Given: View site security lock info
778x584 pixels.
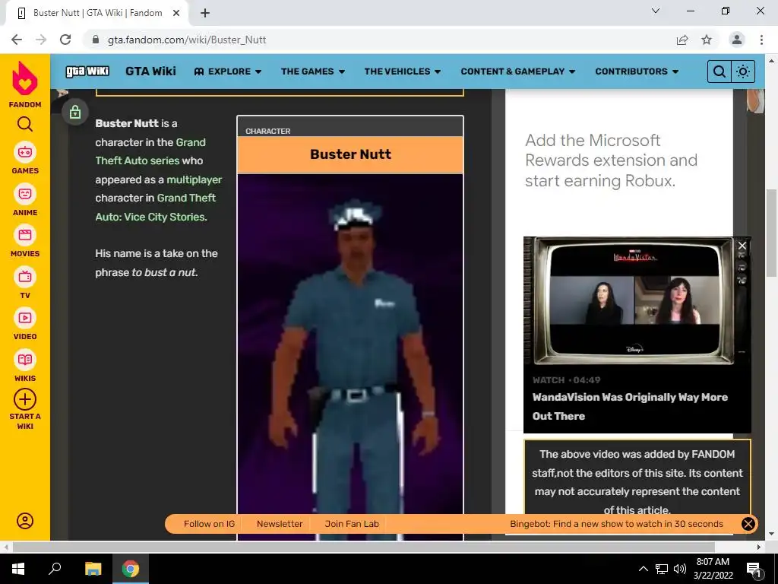Looking at the screenshot, I should coord(96,40).
